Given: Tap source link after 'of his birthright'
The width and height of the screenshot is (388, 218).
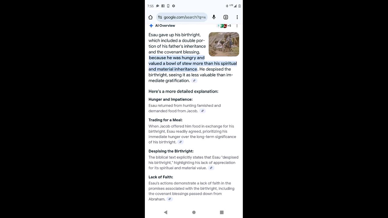Looking at the screenshot, I should (181, 142).
